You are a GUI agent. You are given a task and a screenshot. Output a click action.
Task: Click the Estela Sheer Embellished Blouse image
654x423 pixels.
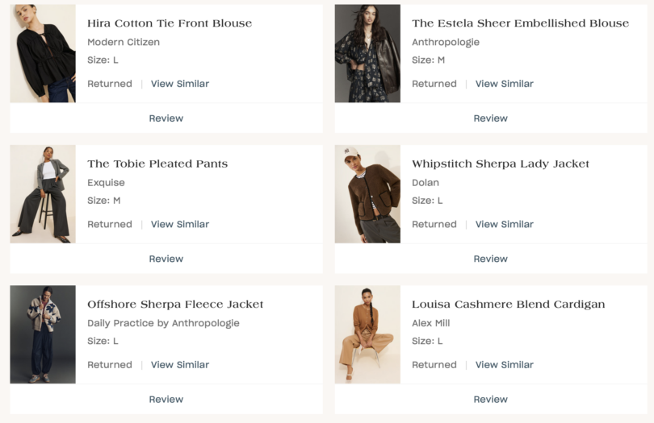[x=367, y=53]
